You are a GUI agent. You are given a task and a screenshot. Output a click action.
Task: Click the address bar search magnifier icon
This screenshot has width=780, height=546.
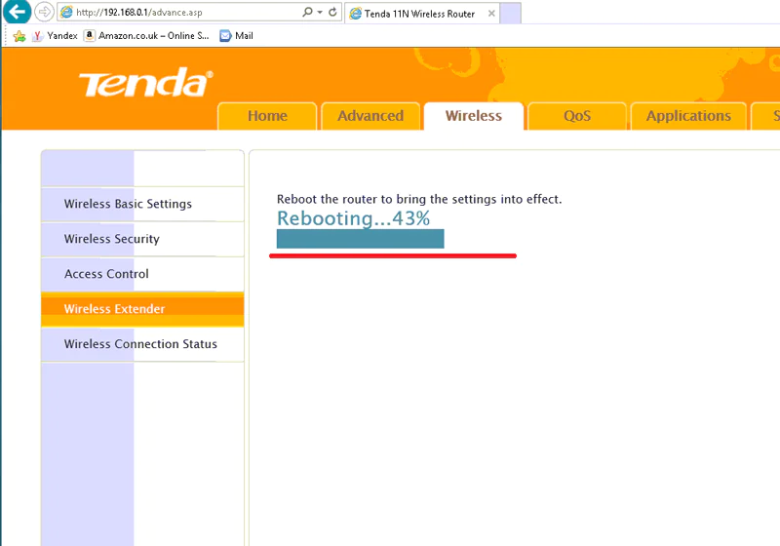click(x=307, y=12)
